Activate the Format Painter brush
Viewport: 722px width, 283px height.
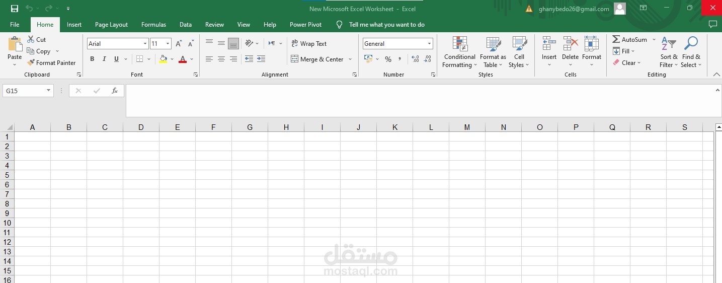(51, 63)
